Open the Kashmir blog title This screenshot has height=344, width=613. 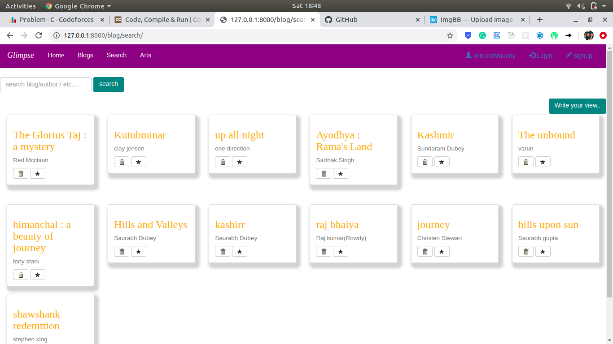tap(436, 135)
